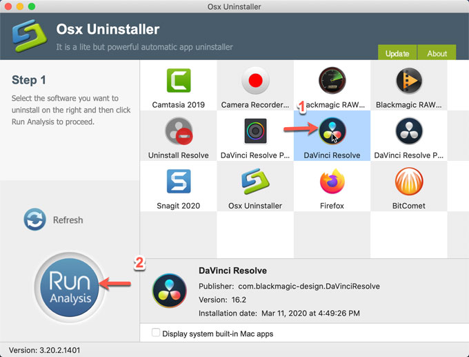Select the Osx Uninstaller app in grid

click(x=255, y=181)
